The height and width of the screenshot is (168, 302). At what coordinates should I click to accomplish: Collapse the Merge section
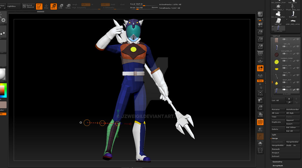click(275, 138)
